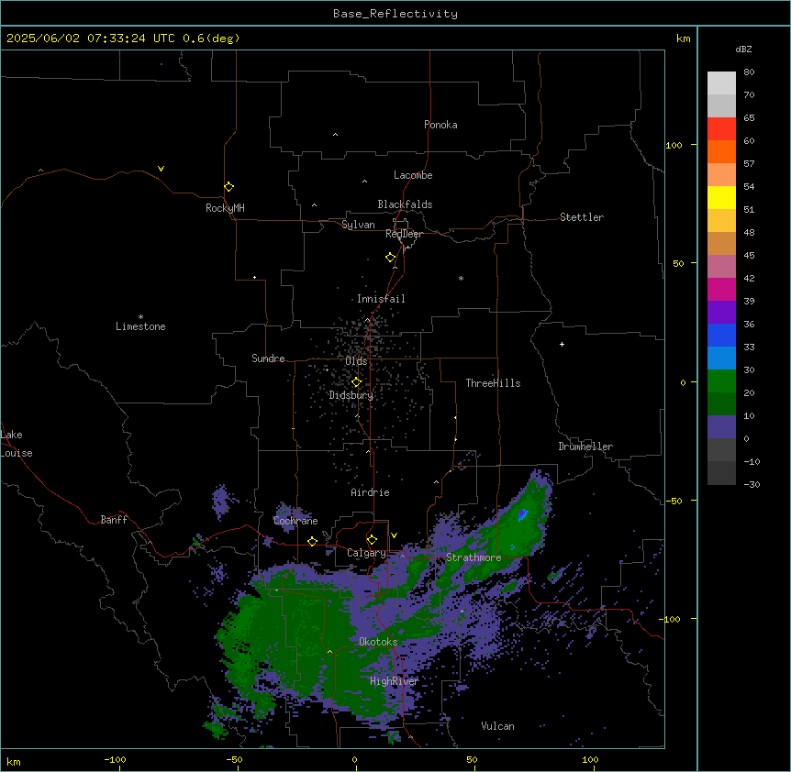Viewport: 791px width, 772px height.
Task: Click the km label at bottom left
Action: point(14,761)
